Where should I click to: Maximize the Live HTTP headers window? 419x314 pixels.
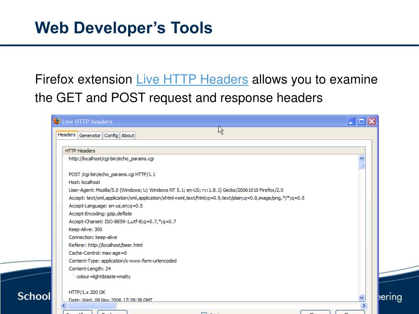pyautogui.click(x=362, y=121)
